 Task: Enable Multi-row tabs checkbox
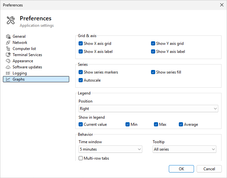[x=81, y=158]
